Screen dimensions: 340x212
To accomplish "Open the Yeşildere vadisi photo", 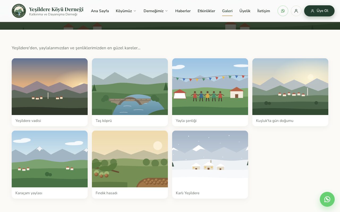I will pyautogui.click(x=50, y=87).
